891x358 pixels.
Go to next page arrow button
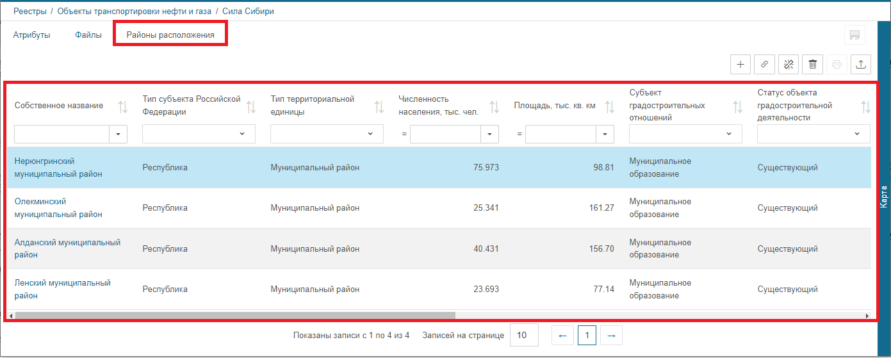611,335
